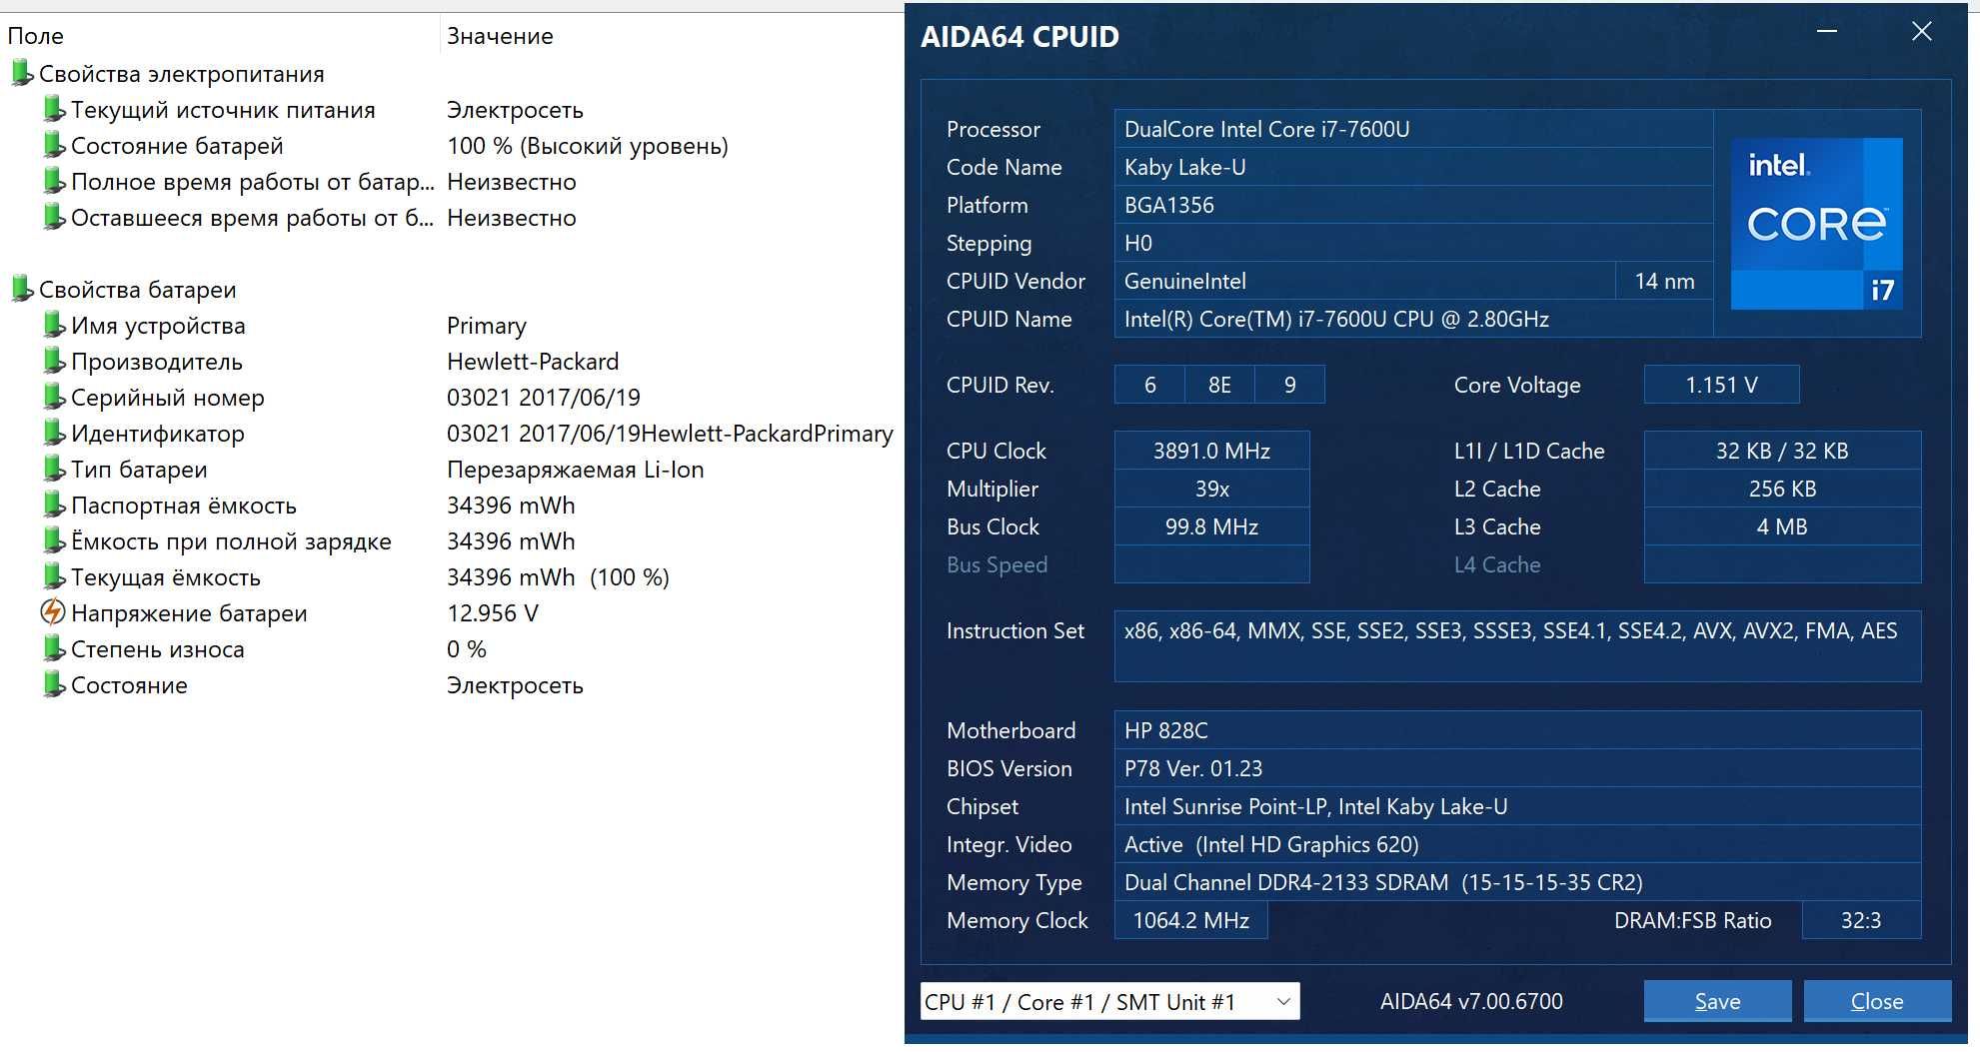Click the CPUID Name Intel(R) Core(TM) field

pyautogui.click(x=1413, y=319)
